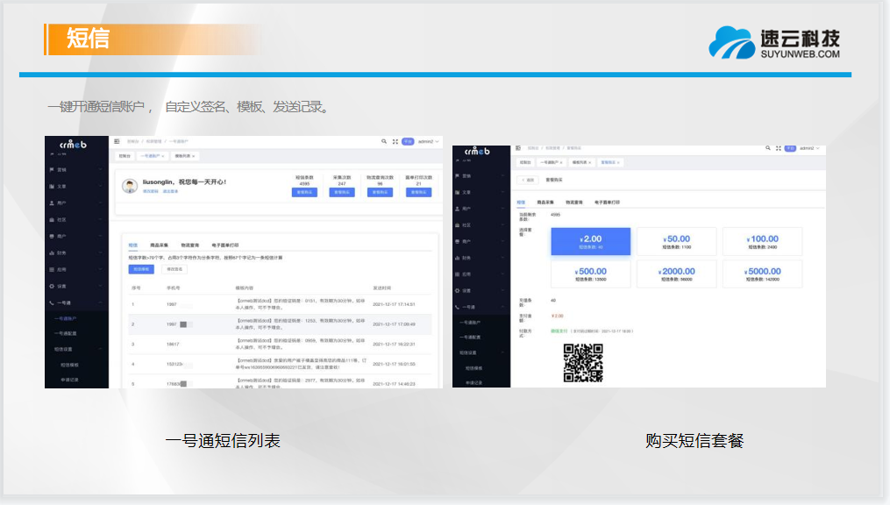This screenshot has height=505, width=890.
Task: Click the fullscreen icon in the package purchase screenshot
Action: pos(777,149)
